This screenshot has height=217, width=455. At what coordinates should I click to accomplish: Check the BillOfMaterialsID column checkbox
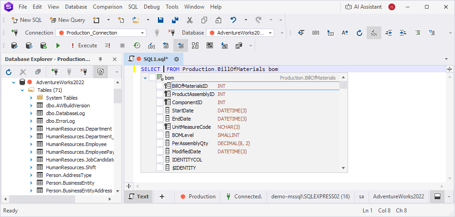tap(160, 86)
